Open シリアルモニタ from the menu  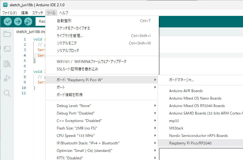(x=102, y=43)
